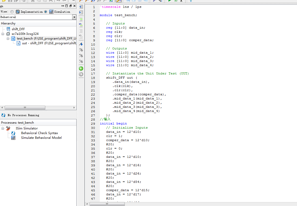Click the increase indent icon in editor toolbar

81,13
